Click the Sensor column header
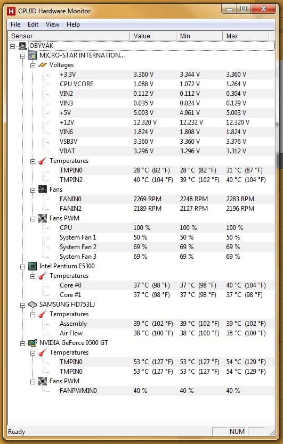Screen dimensions: 283x444 (x=69, y=36)
